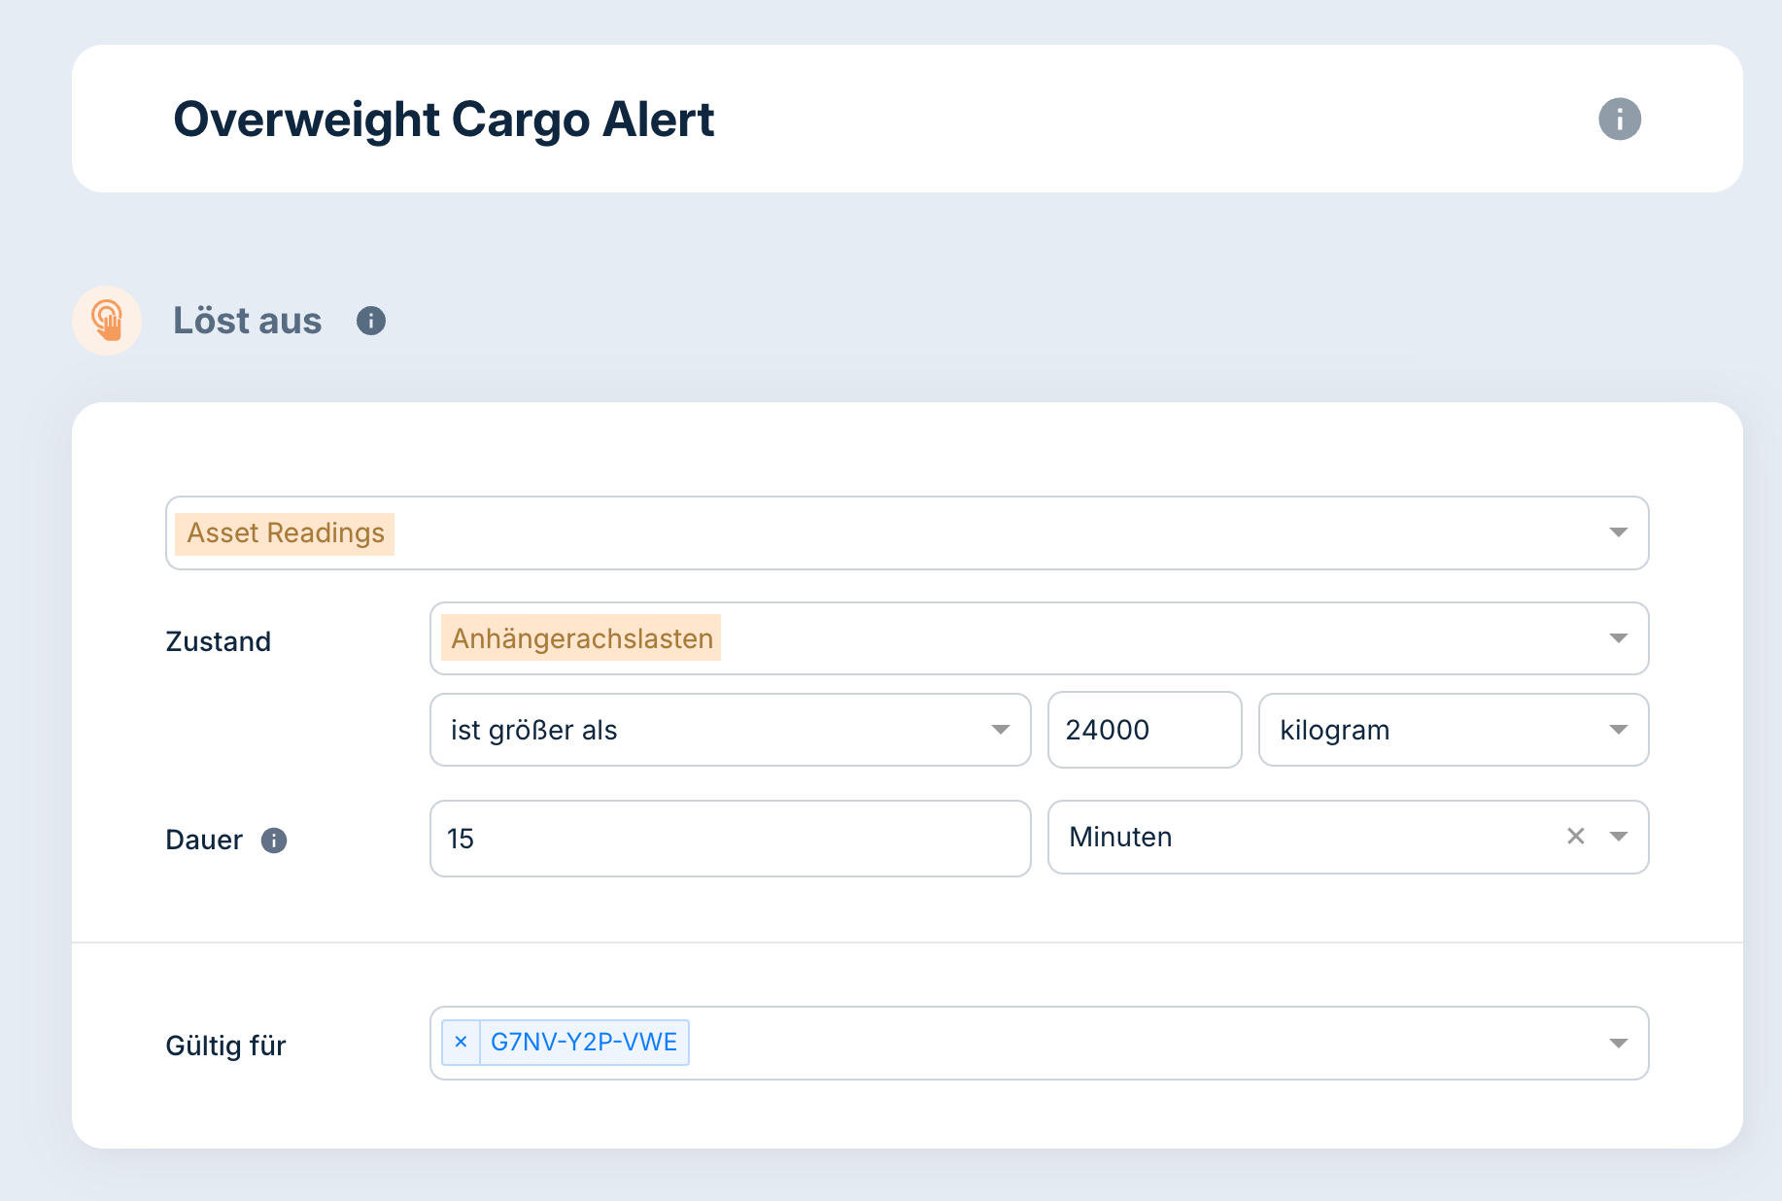Expand the Minuten duration unit arrow
Viewport: 1782px width, 1201px height.
pyautogui.click(x=1619, y=837)
